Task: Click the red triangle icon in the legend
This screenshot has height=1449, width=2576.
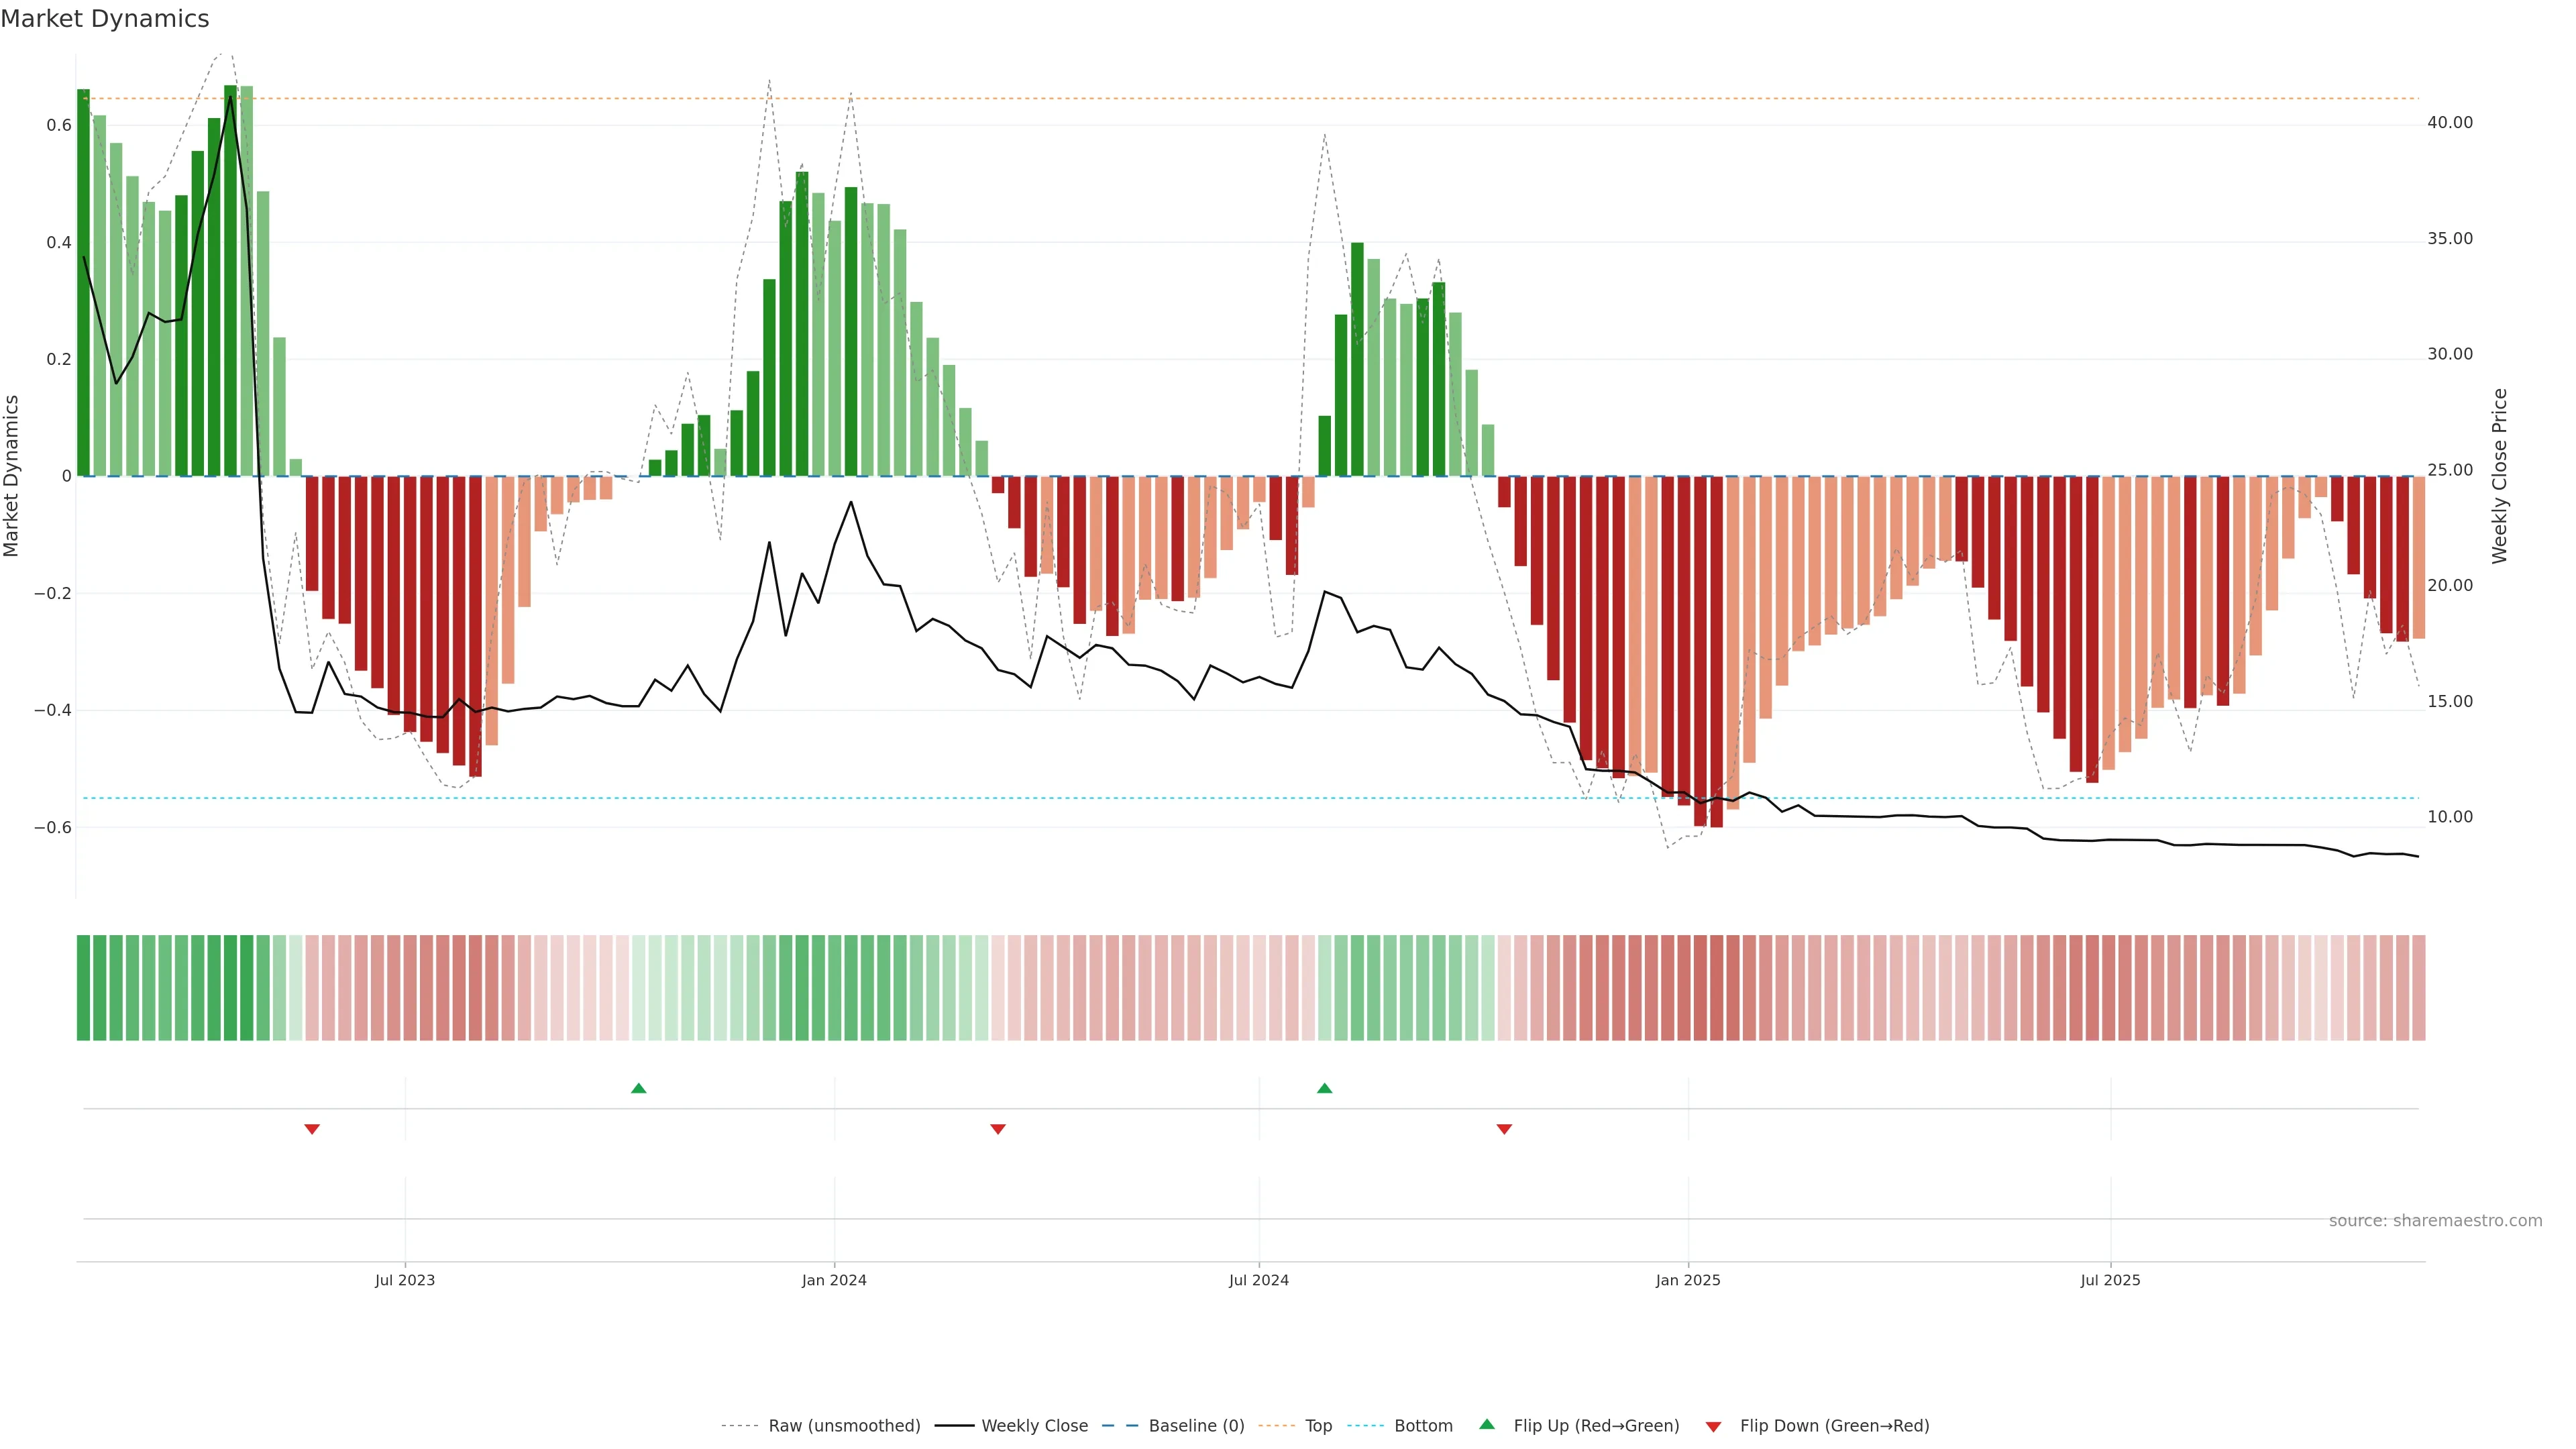Action: click(x=1713, y=1427)
